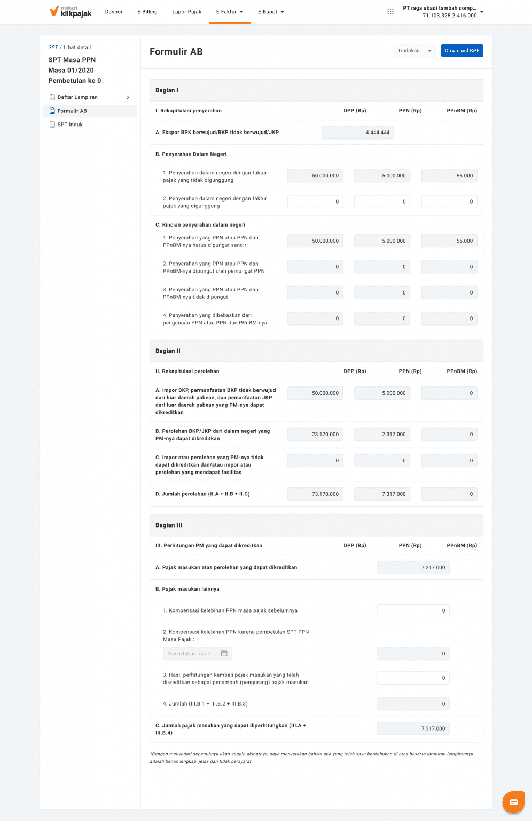Image resolution: width=532 pixels, height=821 pixels.
Task: Open the E-Billing menu item
Action: pos(147,12)
